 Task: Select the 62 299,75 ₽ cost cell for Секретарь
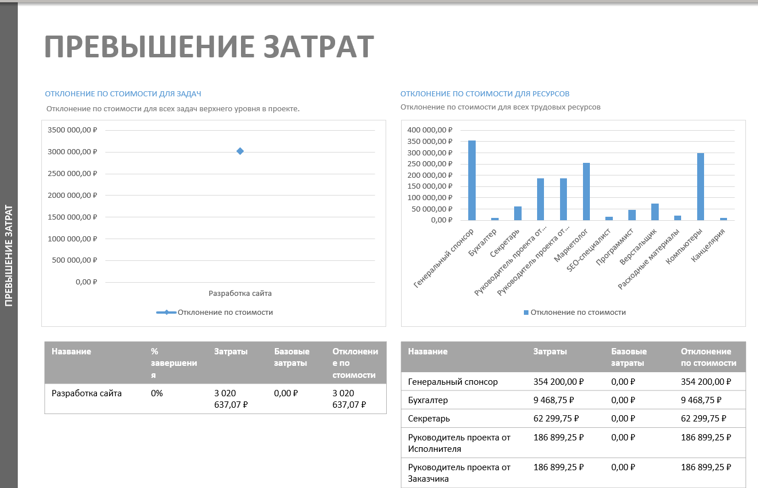pos(557,419)
